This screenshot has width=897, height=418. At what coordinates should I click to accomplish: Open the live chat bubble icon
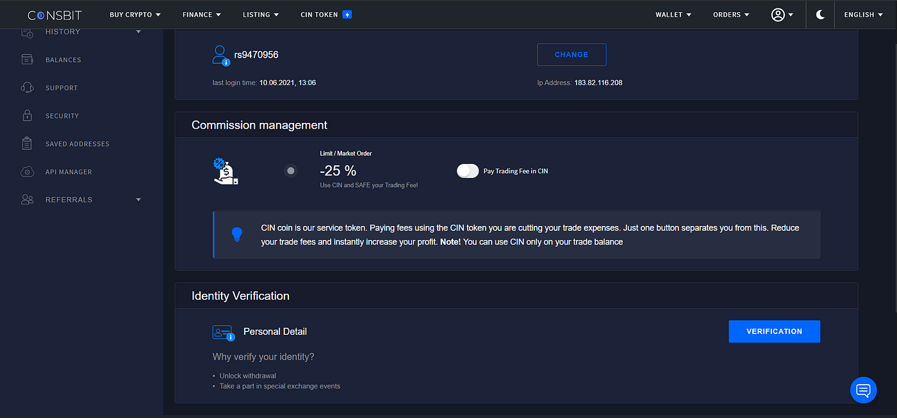pos(863,390)
